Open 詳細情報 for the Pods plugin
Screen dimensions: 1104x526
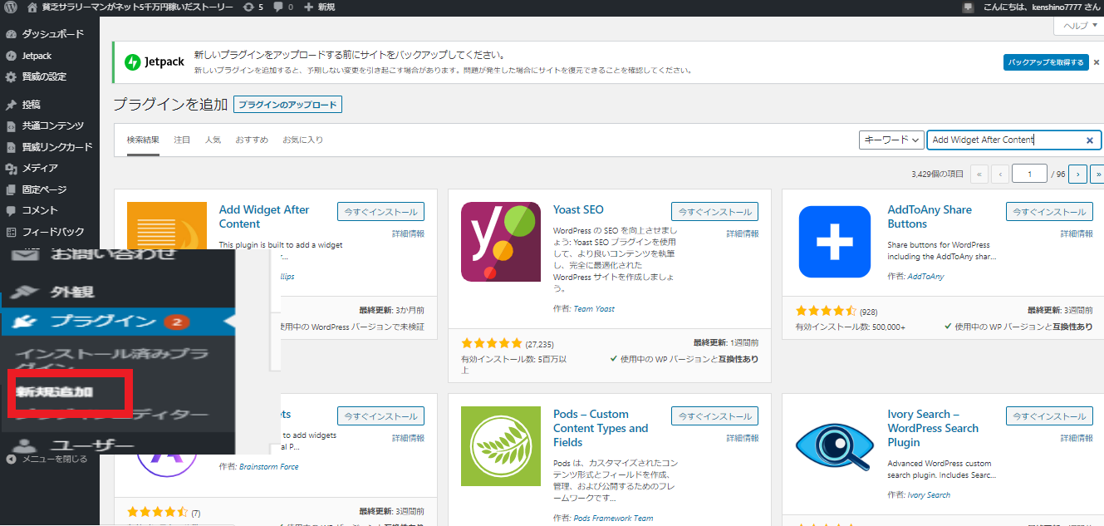click(x=743, y=439)
